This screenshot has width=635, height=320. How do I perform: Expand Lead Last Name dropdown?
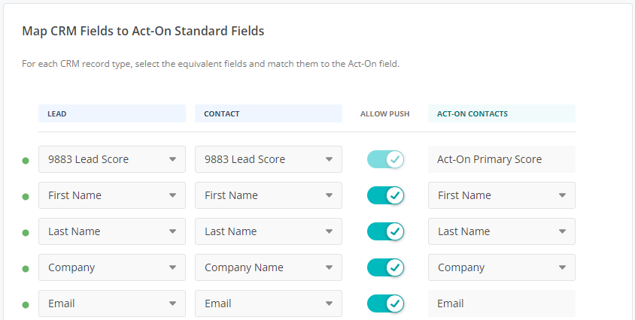[x=112, y=231]
